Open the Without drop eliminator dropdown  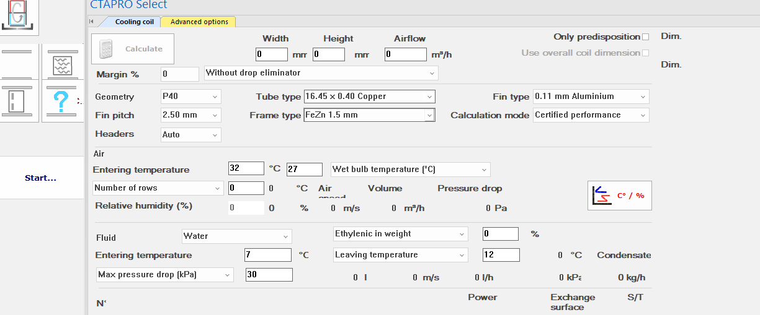tap(321, 73)
